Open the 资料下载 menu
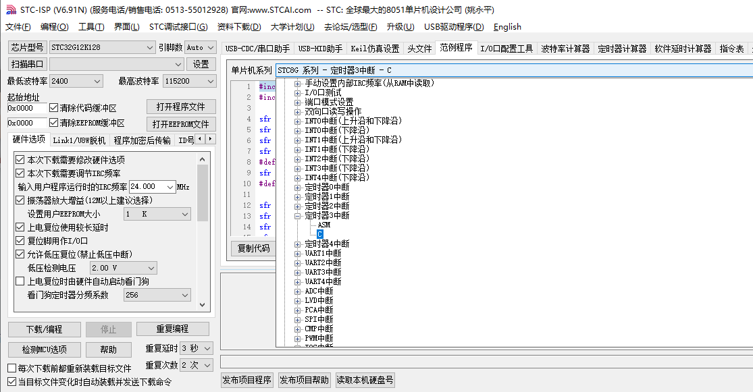The width and height of the screenshot is (753, 392). [238, 26]
